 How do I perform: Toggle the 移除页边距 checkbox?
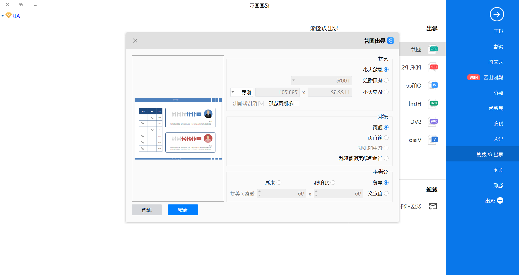coord(297,103)
